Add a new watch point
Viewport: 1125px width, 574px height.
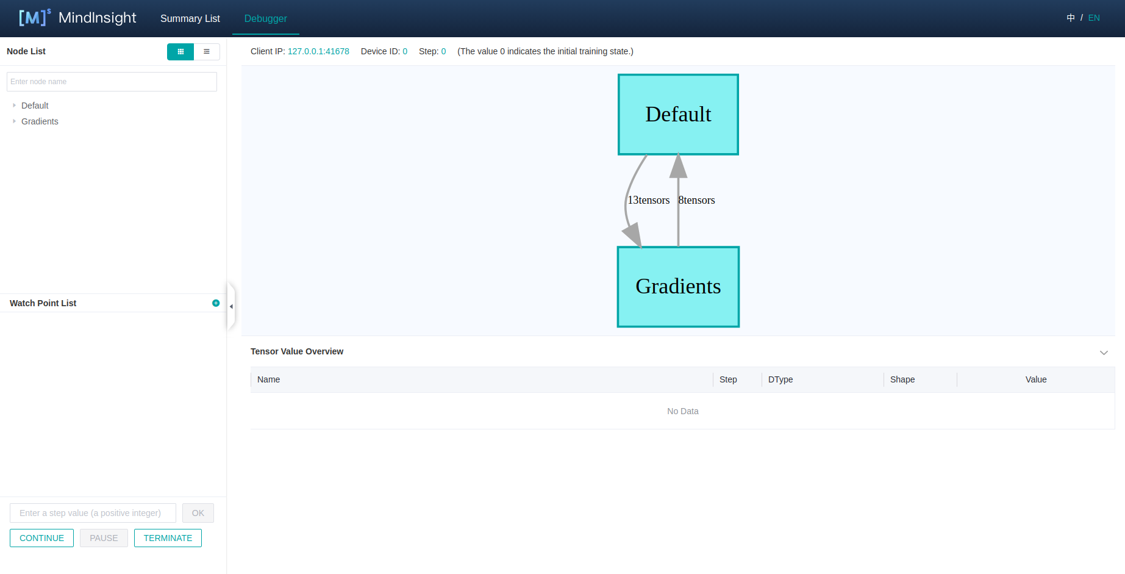coord(216,303)
